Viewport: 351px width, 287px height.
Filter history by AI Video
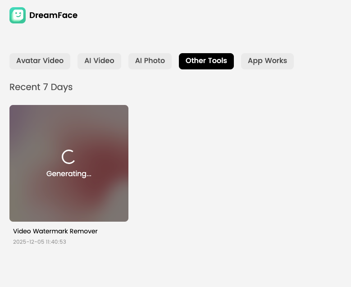(x=99, y=61)
